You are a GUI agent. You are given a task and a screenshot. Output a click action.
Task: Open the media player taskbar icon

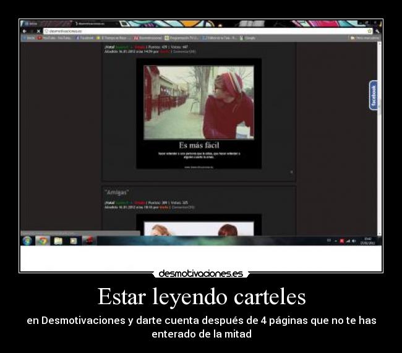point(74,240)
